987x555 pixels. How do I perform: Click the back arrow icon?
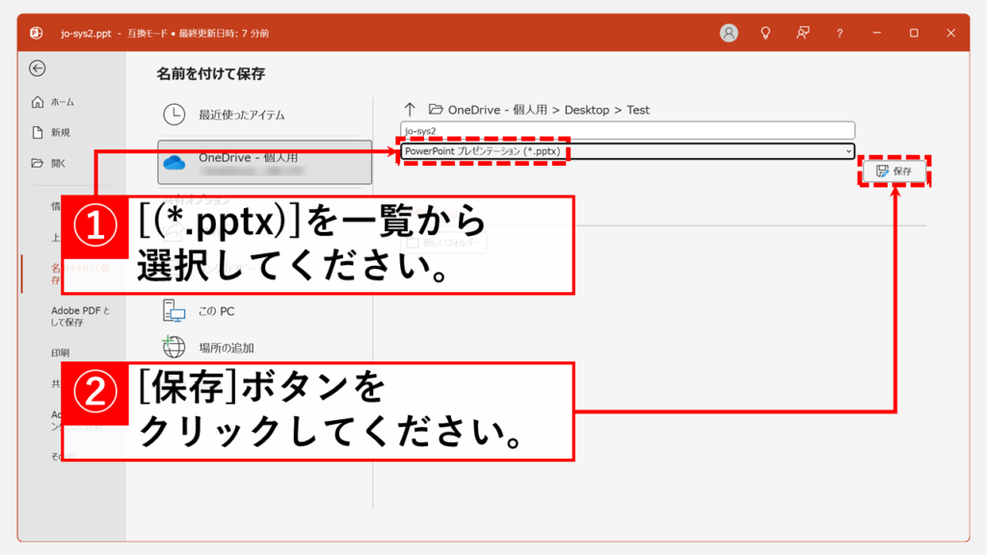[38, 68]
